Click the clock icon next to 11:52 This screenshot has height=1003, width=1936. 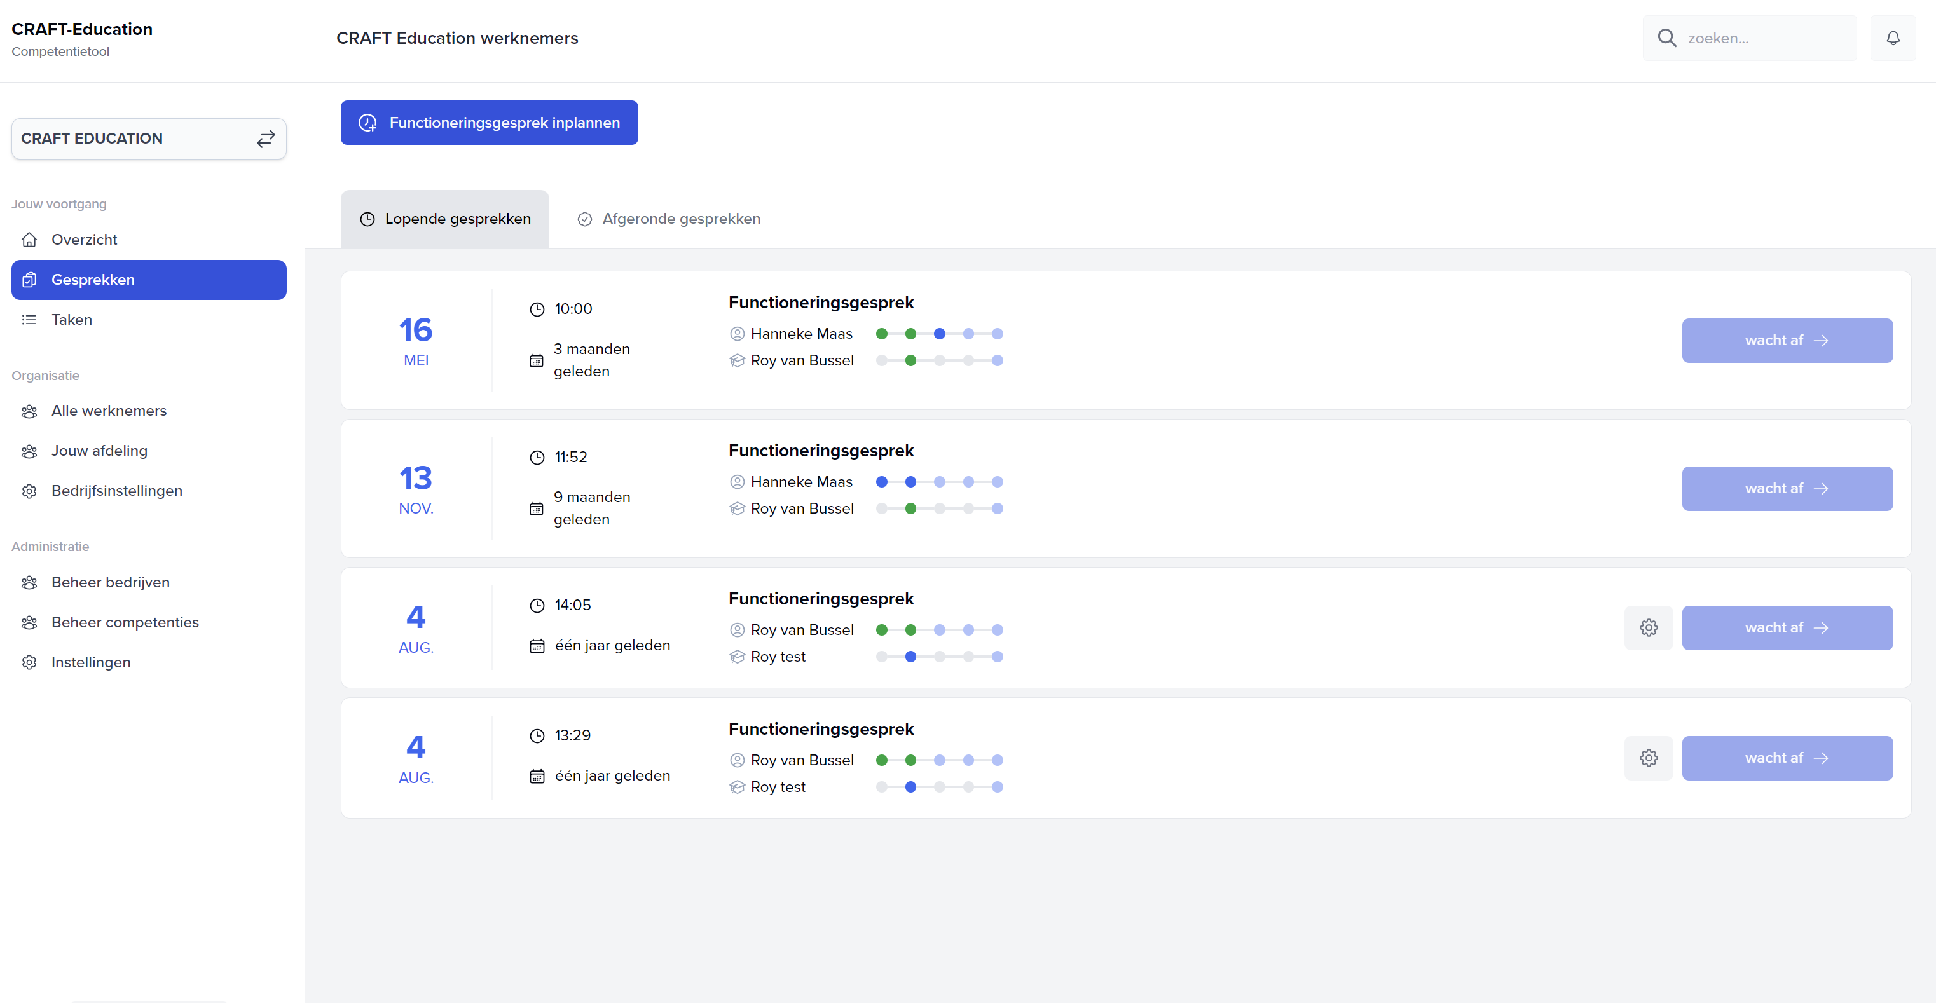pyautogui.click(x=537, y=458)
